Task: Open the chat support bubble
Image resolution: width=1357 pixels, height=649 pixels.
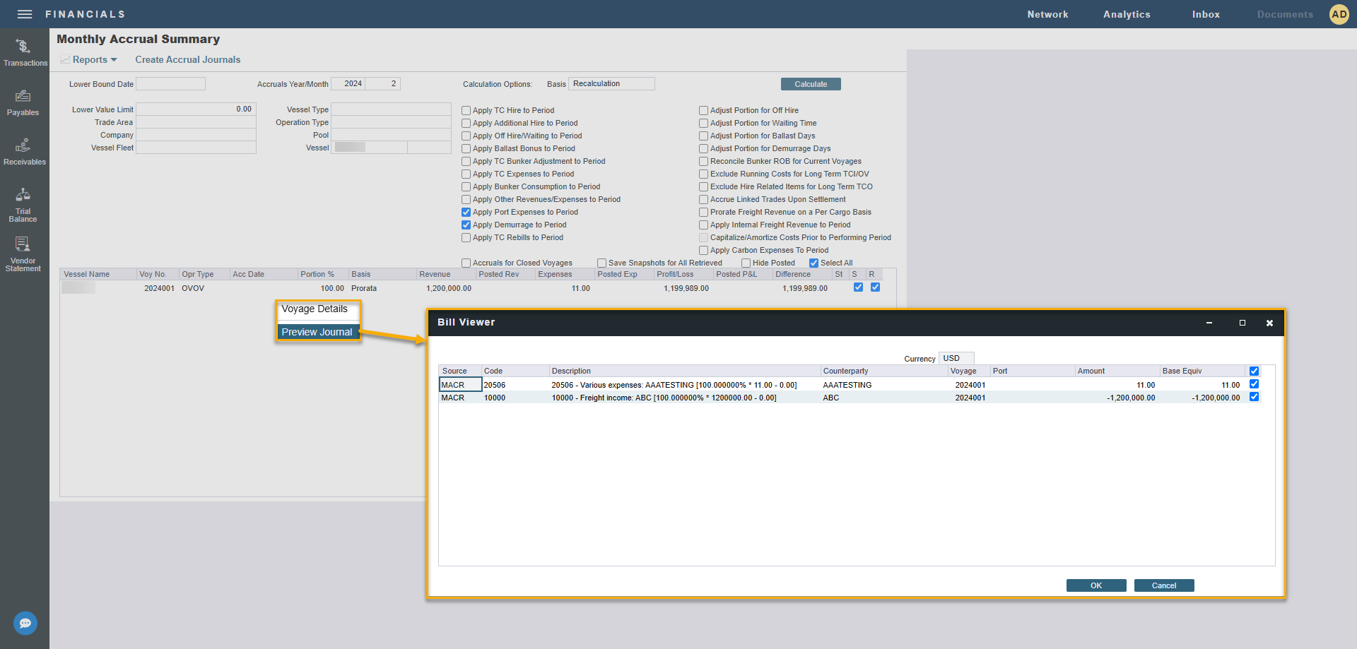Action: (x=25, y=623)
